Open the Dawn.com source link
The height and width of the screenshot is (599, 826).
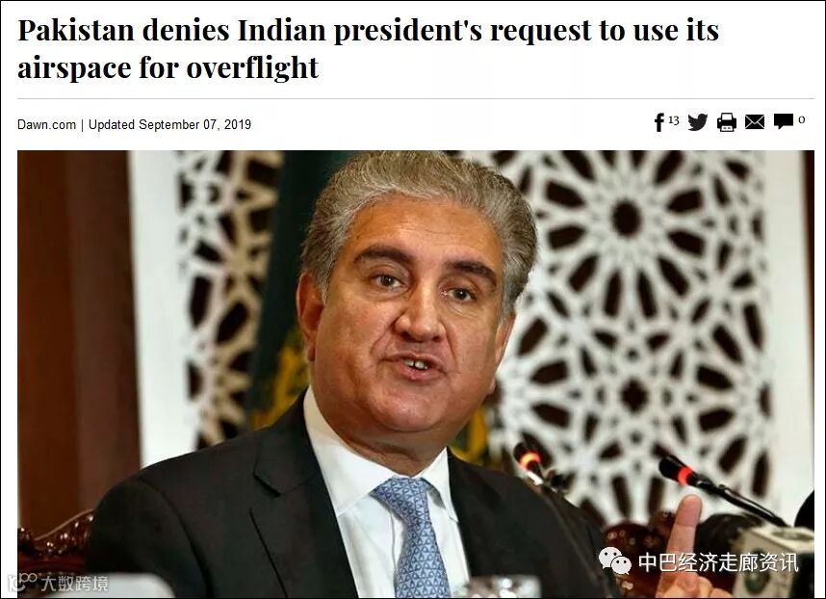pyautogui.click(x=46, y=125)
